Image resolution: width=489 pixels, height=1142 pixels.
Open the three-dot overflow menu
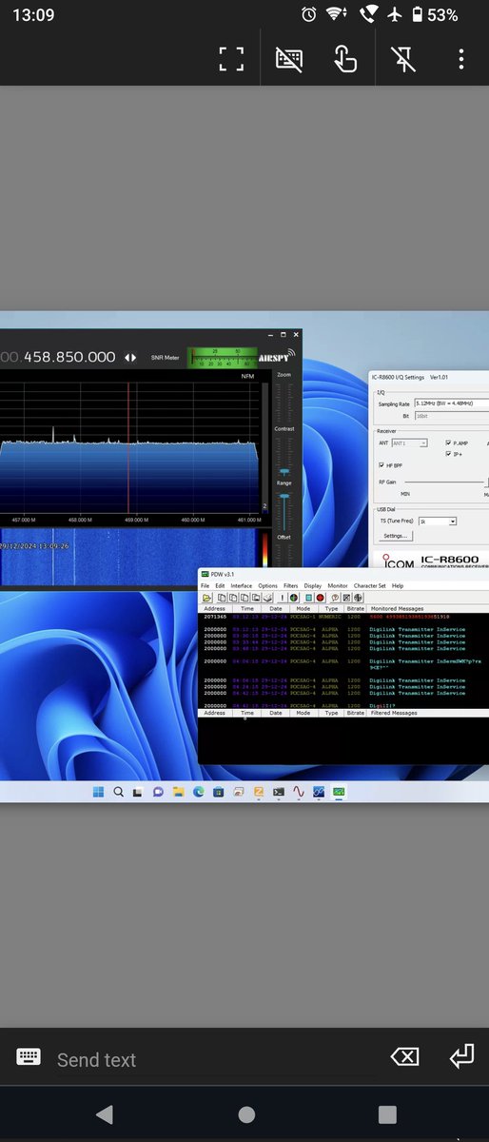point(460,59)
